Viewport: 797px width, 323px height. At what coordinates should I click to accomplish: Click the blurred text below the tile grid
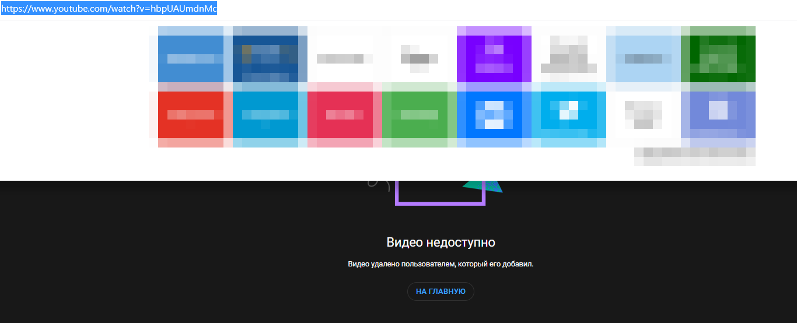[694, 156]
